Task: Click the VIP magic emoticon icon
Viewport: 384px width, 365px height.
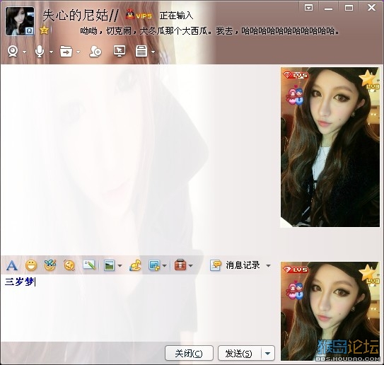Action: pyautogui.click(x=50, y=265)
